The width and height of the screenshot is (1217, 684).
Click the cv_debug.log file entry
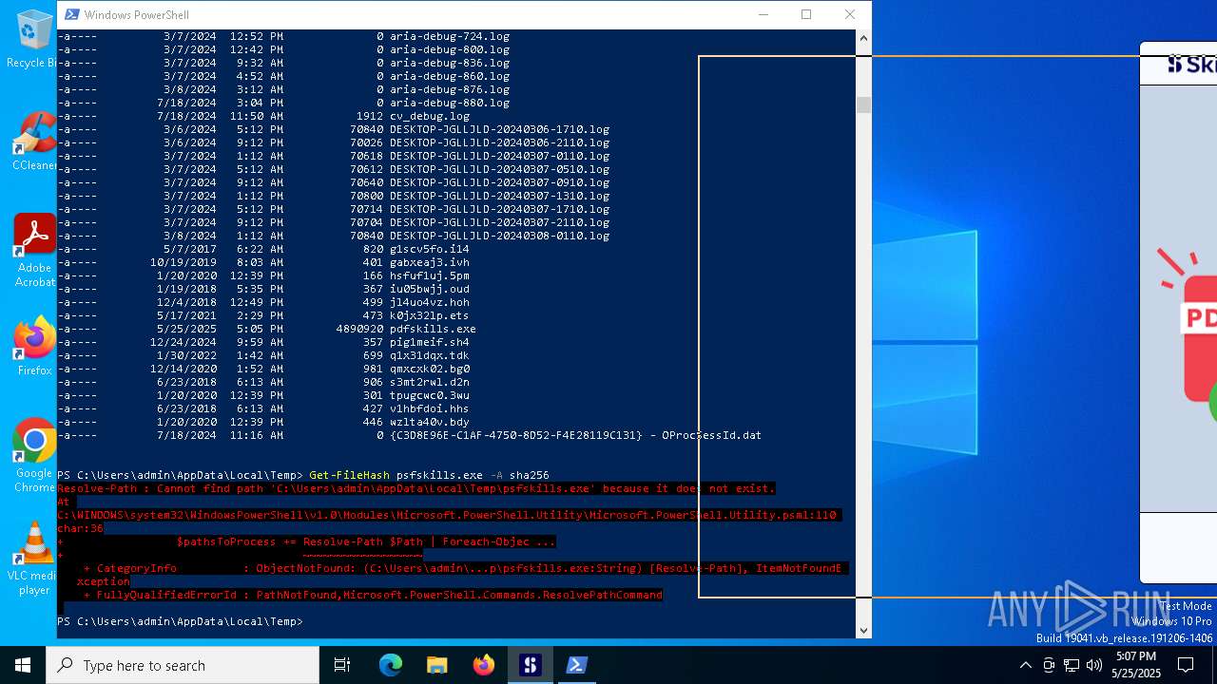click(430, 116)
